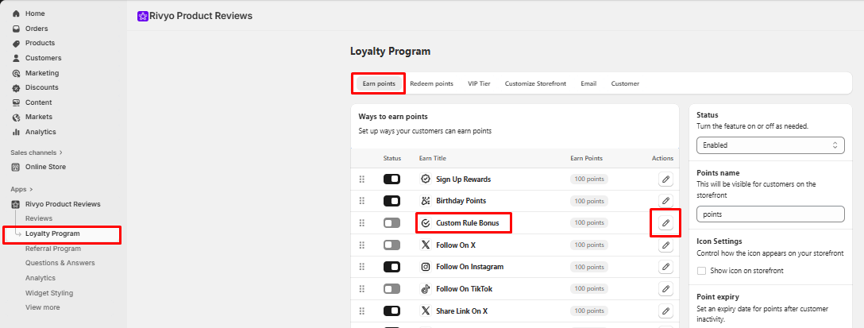Open the Status Enabled dropdown
The image size is (864, 328).
[770, 145]
